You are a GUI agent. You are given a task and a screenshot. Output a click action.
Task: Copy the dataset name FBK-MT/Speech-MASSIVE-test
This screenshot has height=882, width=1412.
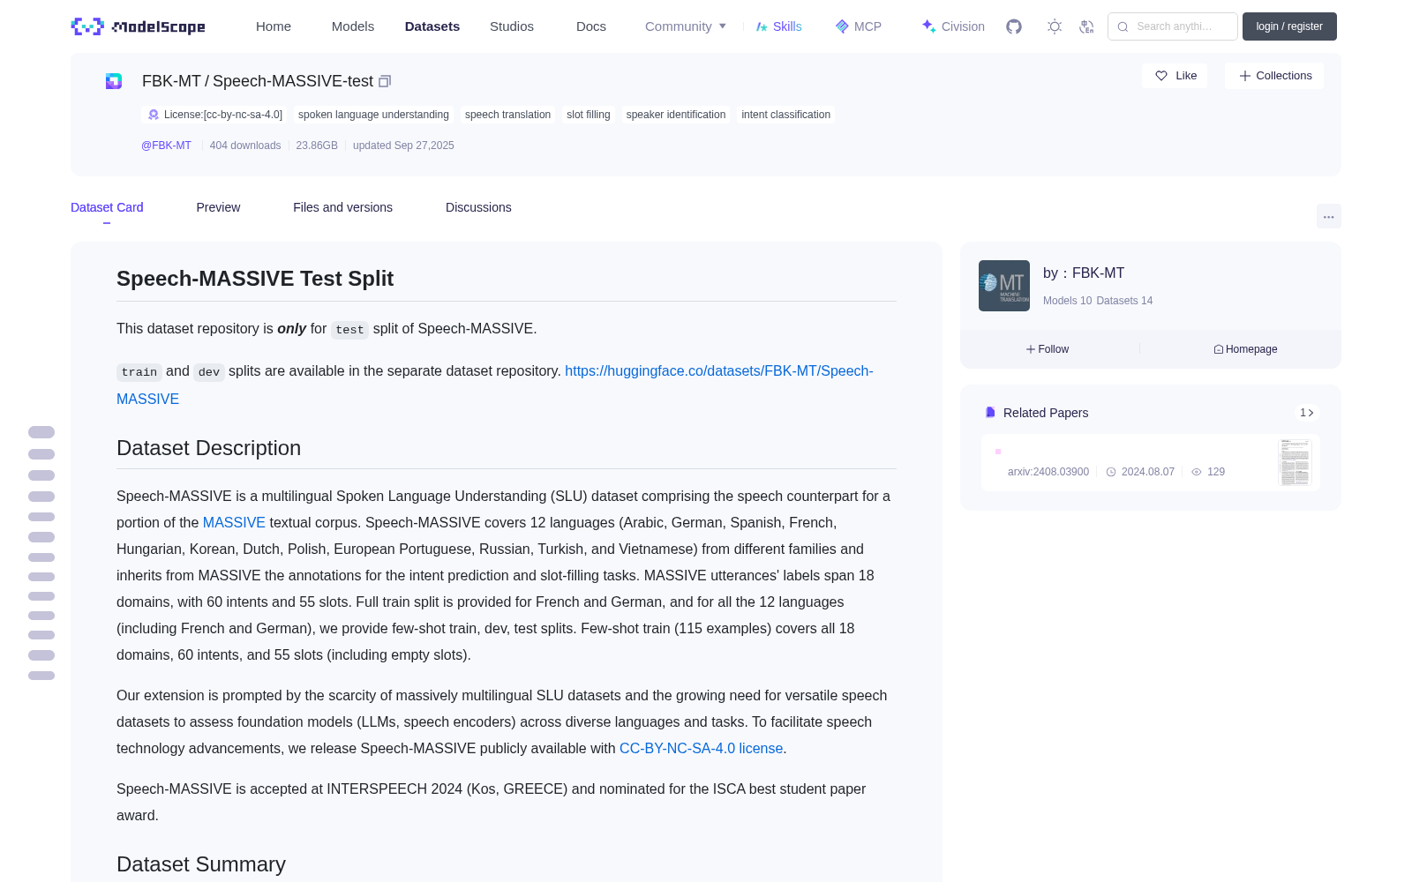click(385, 81)
